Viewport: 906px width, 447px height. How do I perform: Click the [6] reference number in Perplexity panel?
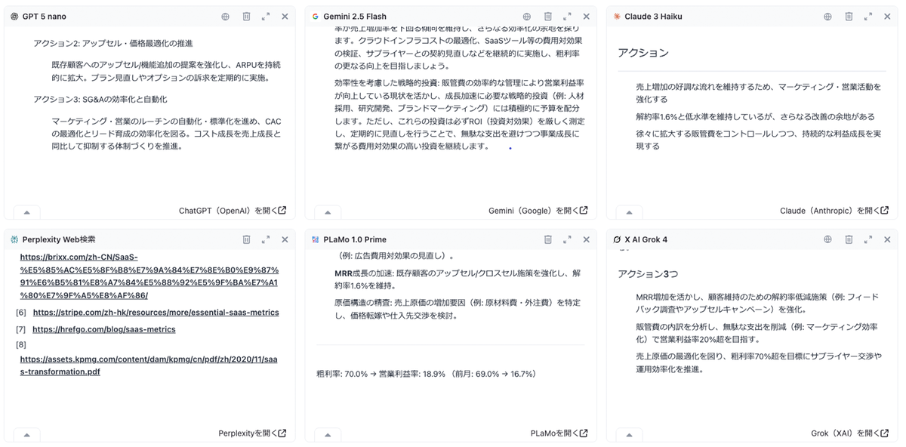tap(21, 313)
